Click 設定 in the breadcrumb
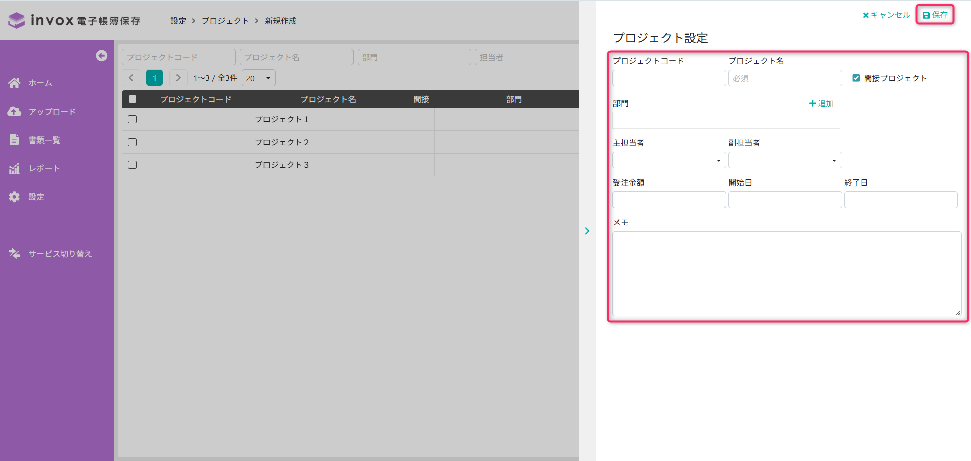This screenshot has height=461, width=971. coord(178,21)
